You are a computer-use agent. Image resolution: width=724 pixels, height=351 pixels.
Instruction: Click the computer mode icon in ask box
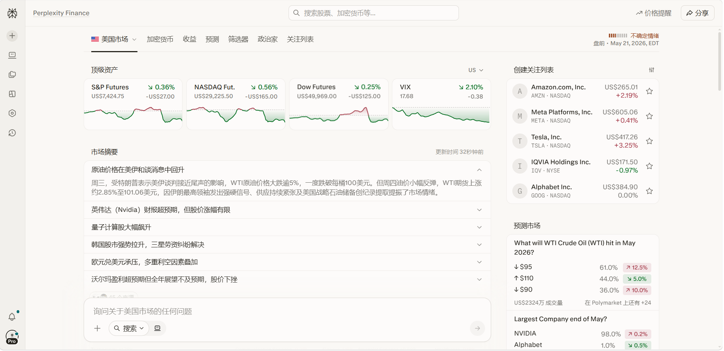coord(158,328)
